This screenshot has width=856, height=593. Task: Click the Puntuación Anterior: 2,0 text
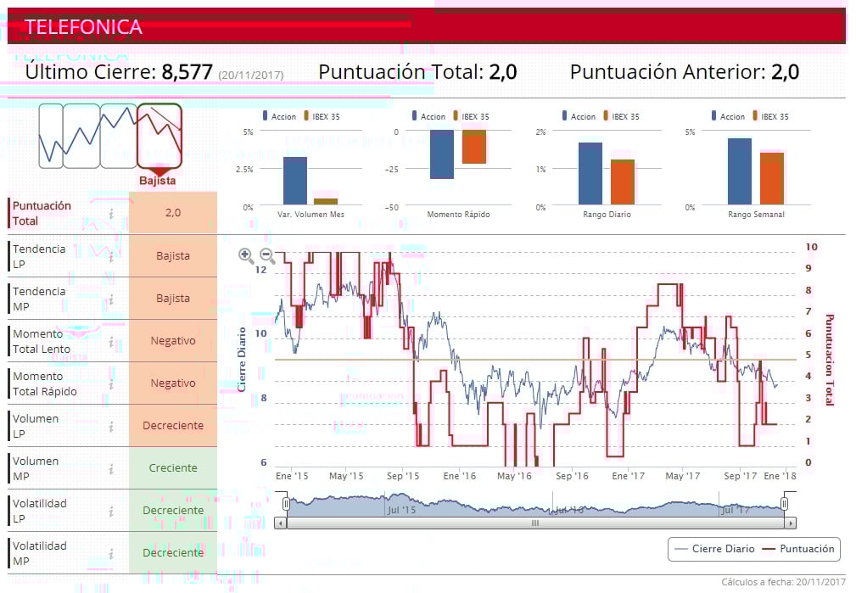coord(685,72)
